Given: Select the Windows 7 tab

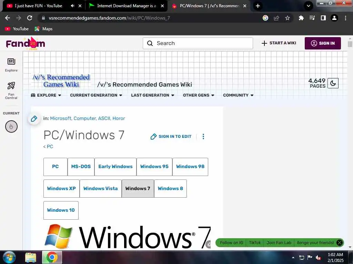Looking at the screenshot, I should pos(138,188).
